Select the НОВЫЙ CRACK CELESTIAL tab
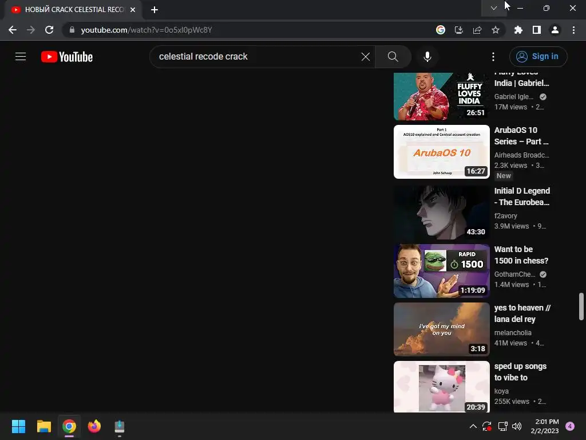This screenshot has width=586, height=440. 73,10
